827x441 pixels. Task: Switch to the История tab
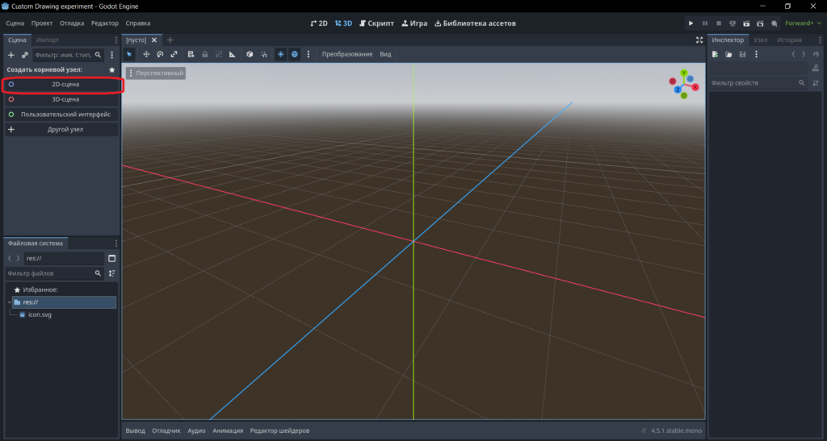[789, 40]
